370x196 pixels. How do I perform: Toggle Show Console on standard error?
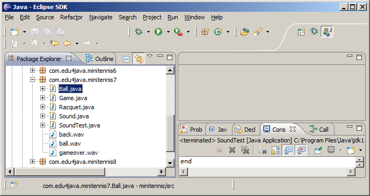pos(301,150)
